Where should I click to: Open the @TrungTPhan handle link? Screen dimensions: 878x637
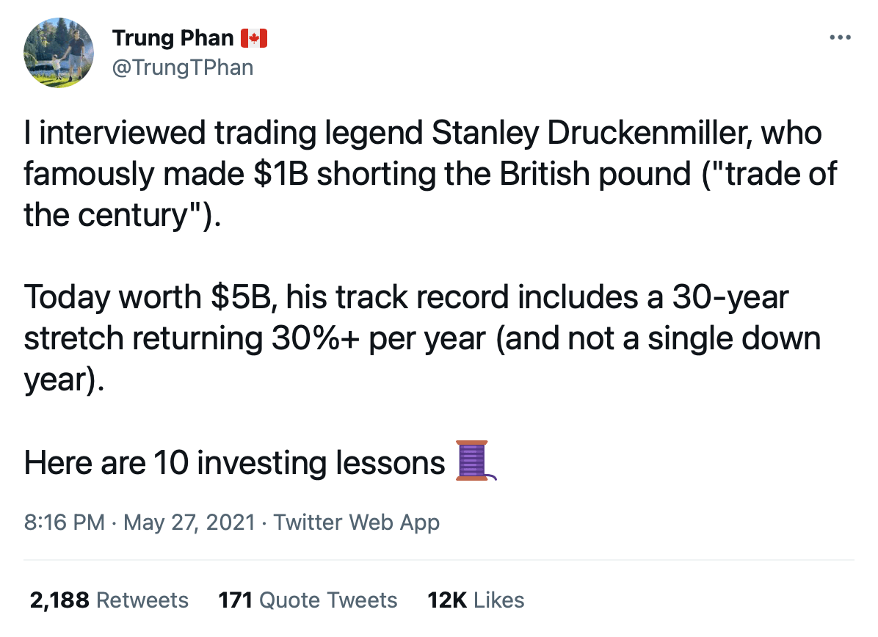tap(182, 68)
